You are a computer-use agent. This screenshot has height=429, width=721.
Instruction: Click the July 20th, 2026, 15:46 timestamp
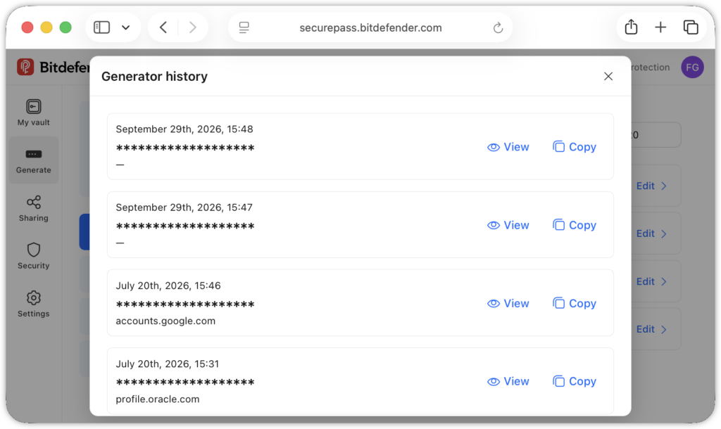pos(168,286)
